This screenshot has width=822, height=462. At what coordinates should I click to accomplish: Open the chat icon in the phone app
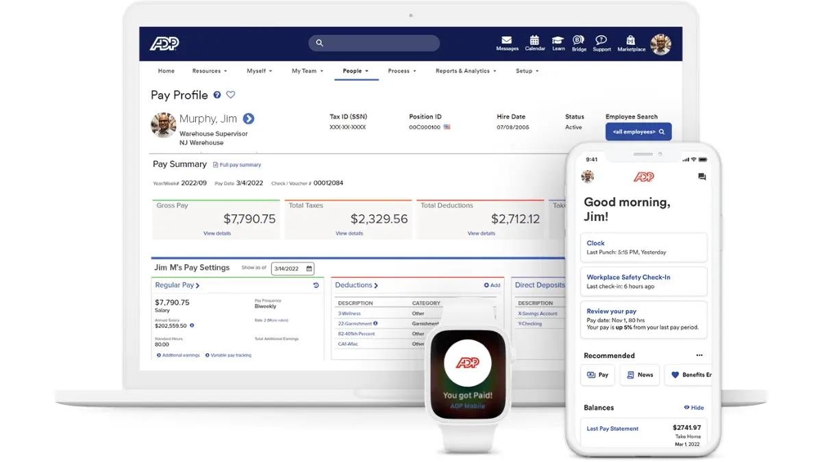tap(702, 177)
